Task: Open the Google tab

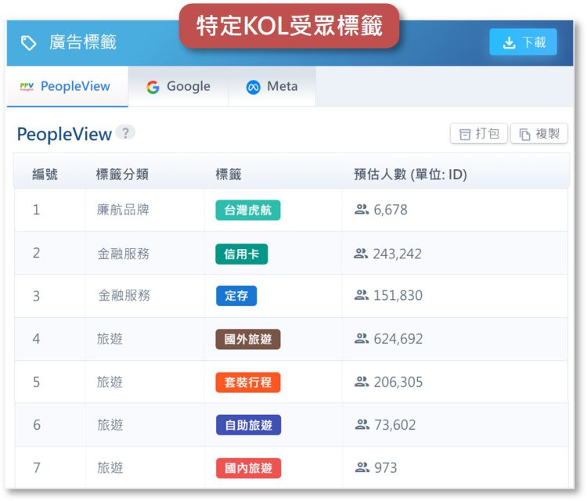Action: (x=178, y=86)
